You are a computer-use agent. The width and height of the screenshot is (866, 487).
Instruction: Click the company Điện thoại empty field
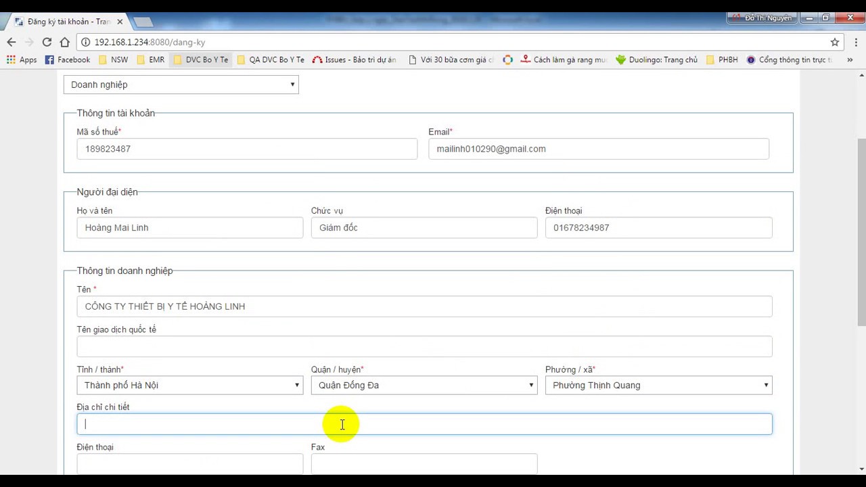[x=190, y=464]
